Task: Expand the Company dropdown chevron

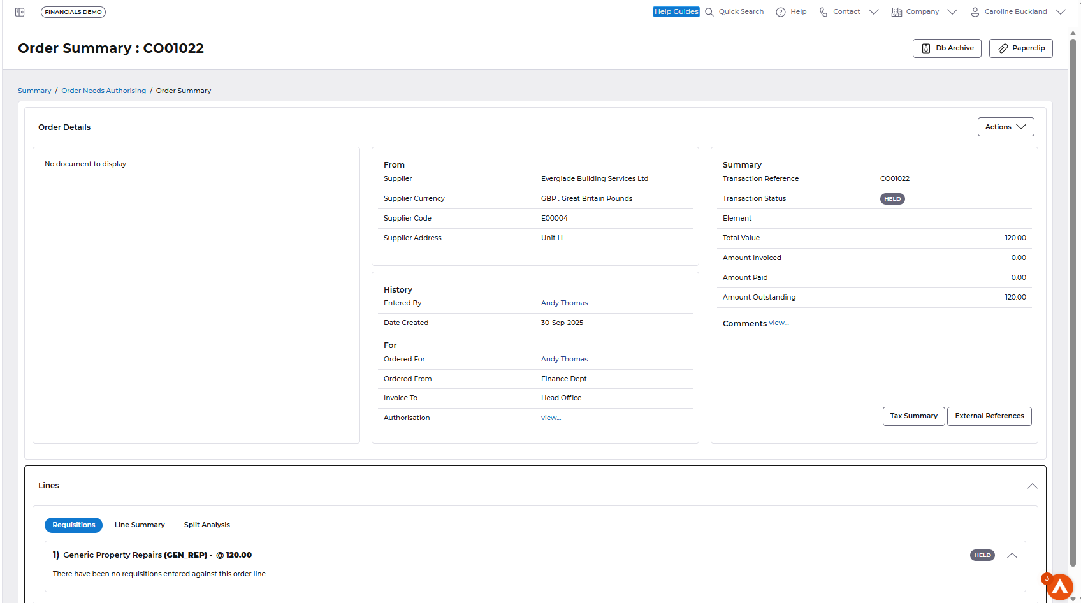Action: [952, 12]
